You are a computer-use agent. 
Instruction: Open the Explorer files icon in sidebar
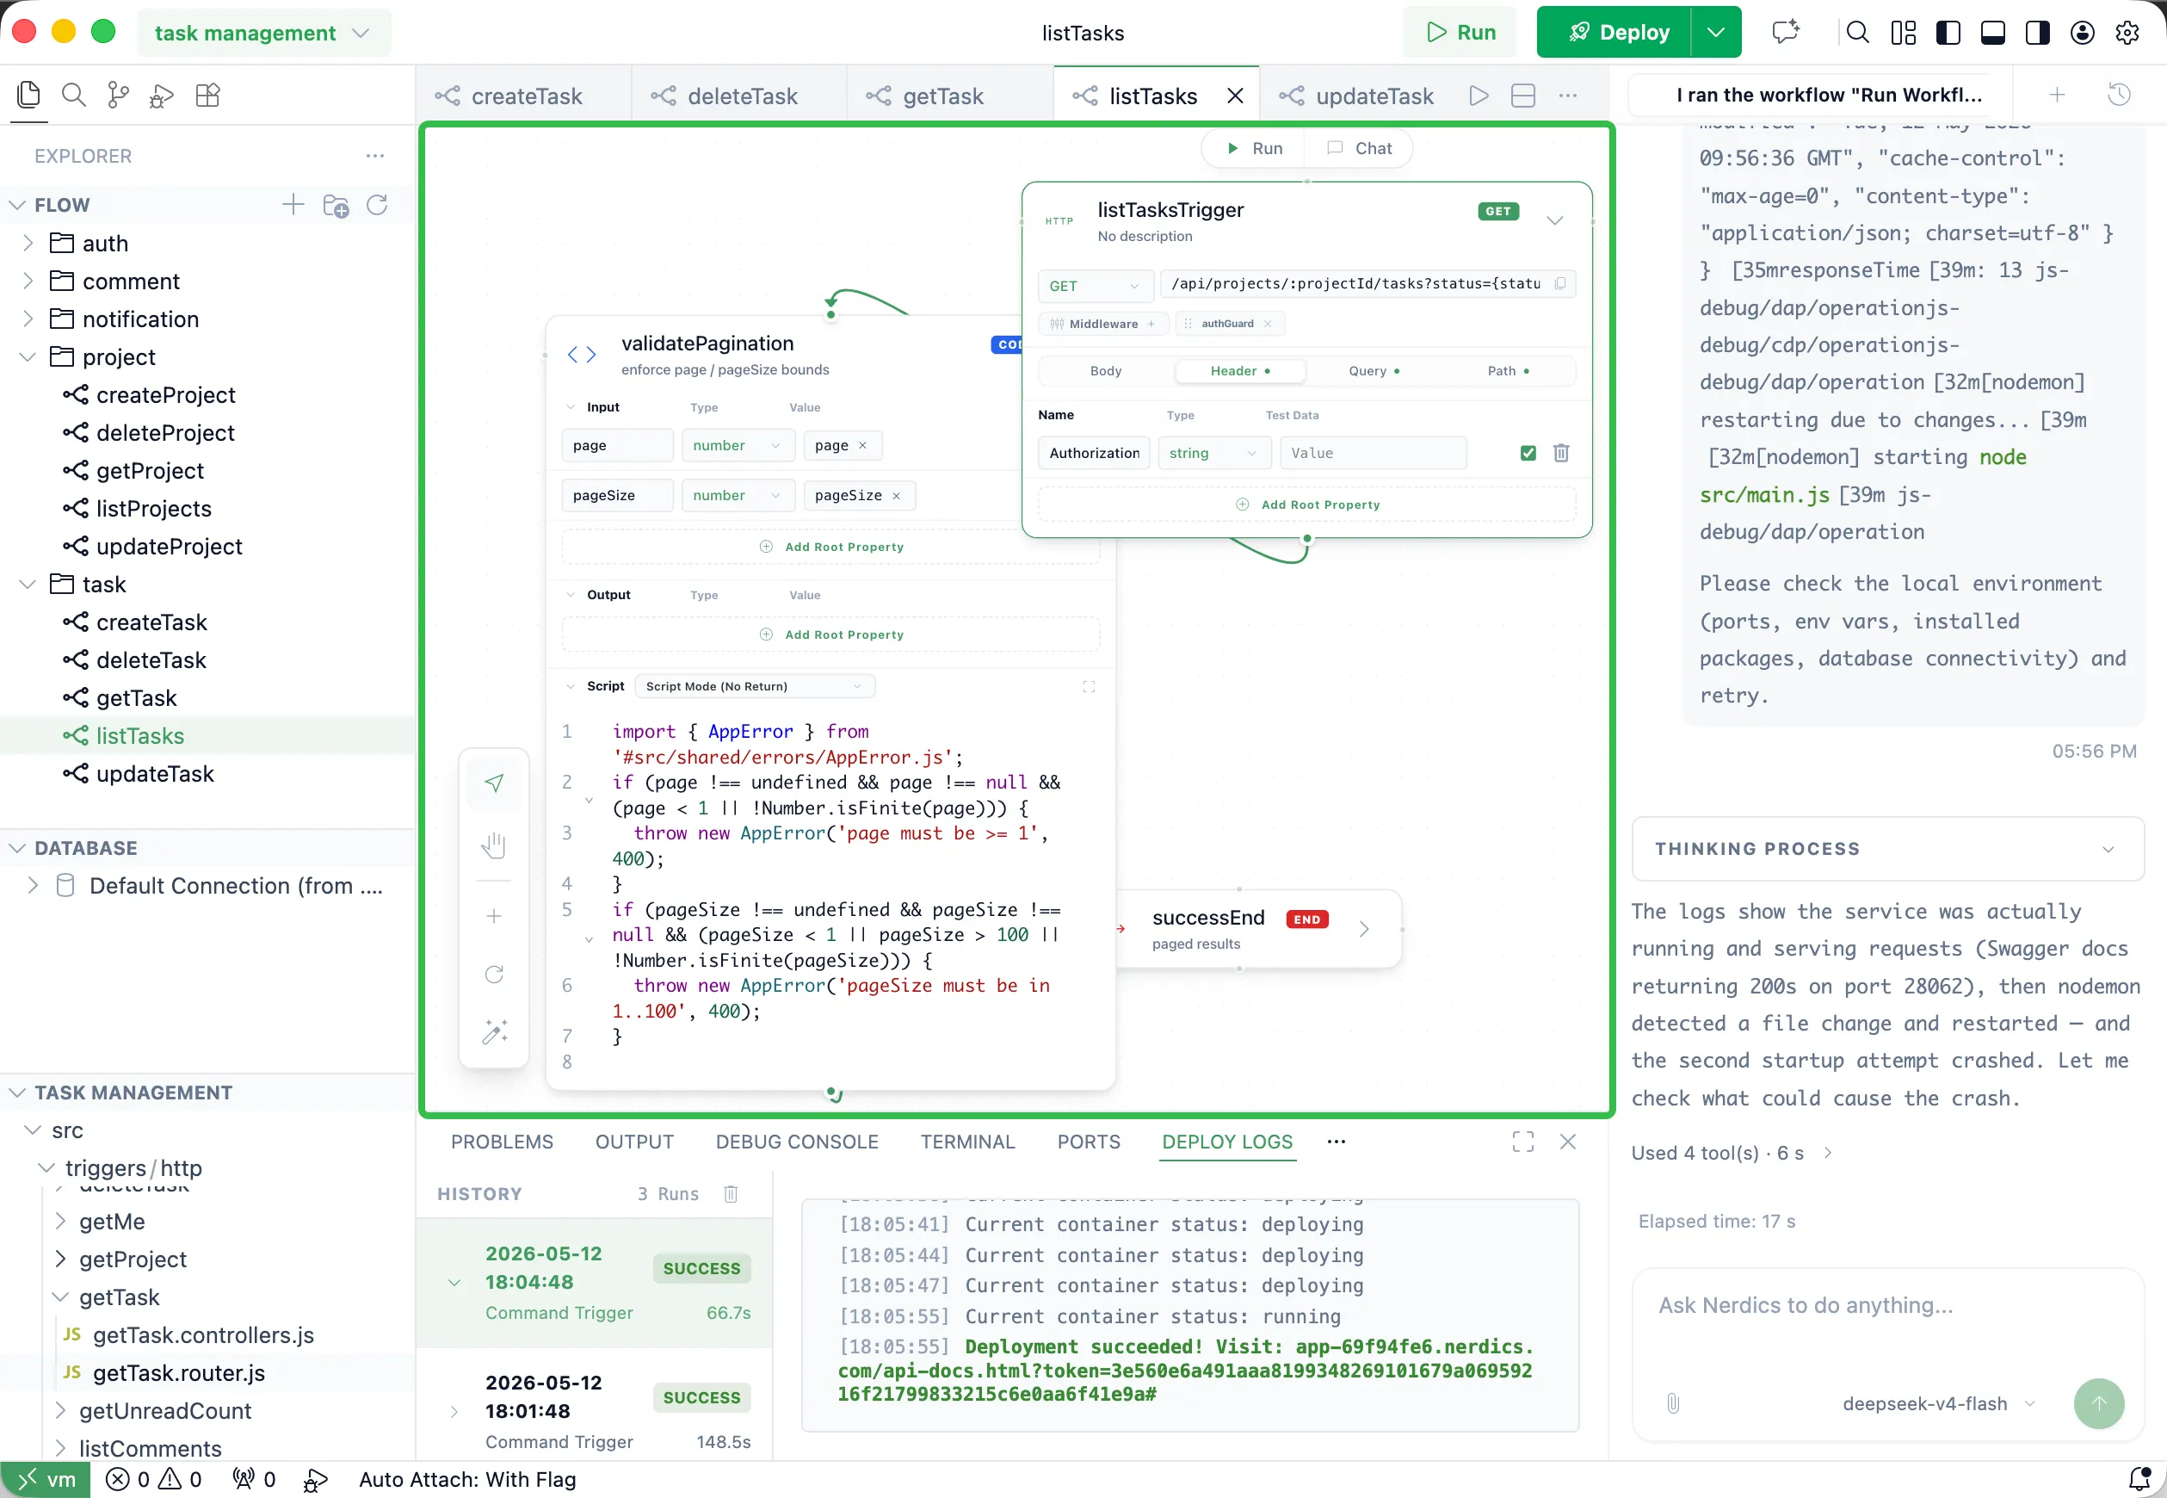pyautogui.click(x=29, y=95)
